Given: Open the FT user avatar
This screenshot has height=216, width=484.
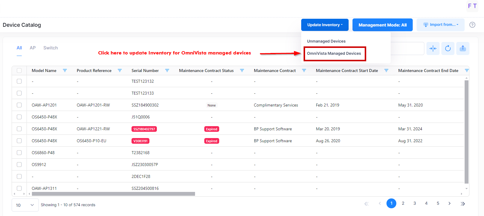Looking at the screenshot, I should [472, 6].
